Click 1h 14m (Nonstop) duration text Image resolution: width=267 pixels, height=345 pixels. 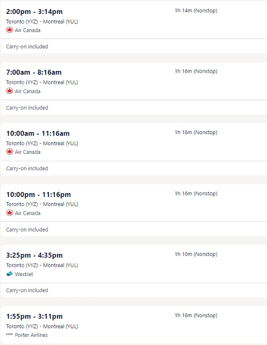(x=196, y=11)
